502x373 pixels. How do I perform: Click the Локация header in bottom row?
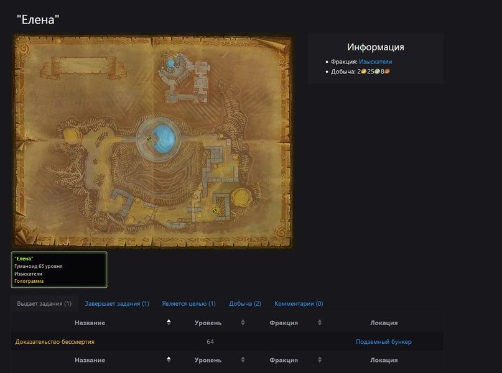tap(384, 360)
